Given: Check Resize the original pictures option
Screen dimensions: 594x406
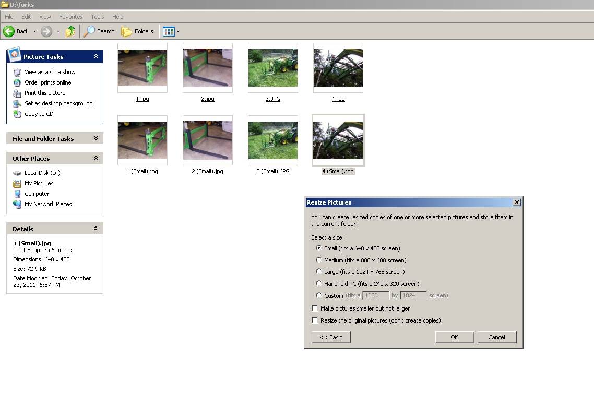Looking at the screenshot, I should (x=315, y=320).
